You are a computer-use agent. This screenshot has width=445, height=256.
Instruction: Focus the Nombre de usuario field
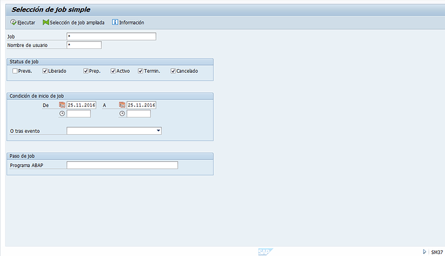[x=84, y=45]
